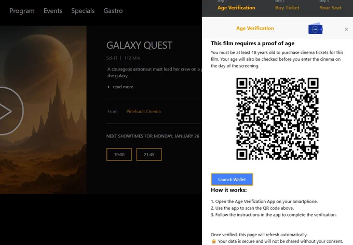Image resolution: width=353 pixels, height=245 pixels.
Task: Click 'This film requires a proof of age'
Action: click(x=253, y=43)
